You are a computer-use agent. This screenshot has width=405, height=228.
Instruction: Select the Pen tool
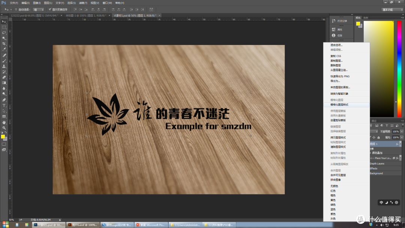click(4, 100)
